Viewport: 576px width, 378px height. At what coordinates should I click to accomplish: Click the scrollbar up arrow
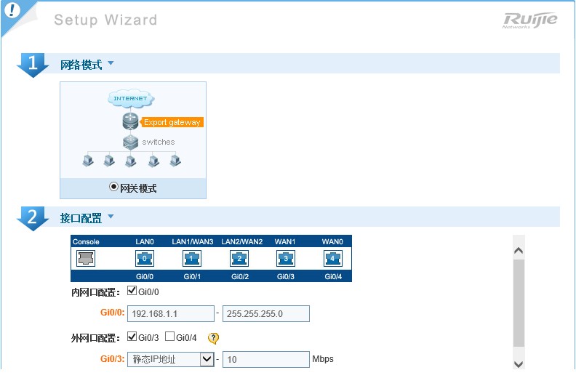[519, 251]
